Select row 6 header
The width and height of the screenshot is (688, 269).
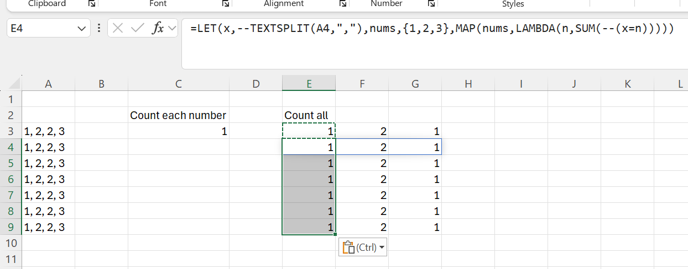pyautogui.click(x=11, y=179)
